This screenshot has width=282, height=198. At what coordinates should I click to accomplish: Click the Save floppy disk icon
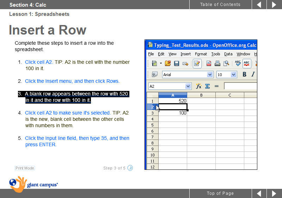177,63
